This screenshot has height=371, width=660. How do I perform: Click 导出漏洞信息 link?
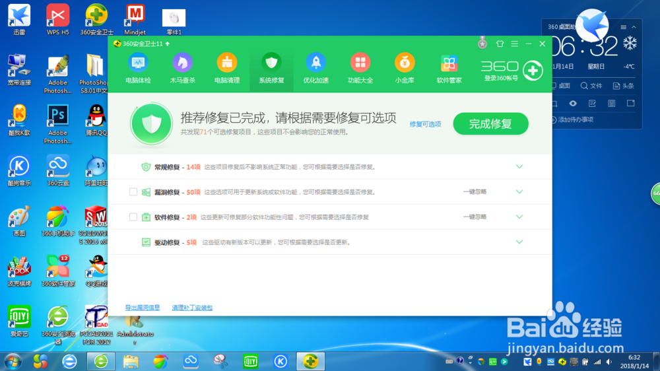coord(143,308)
